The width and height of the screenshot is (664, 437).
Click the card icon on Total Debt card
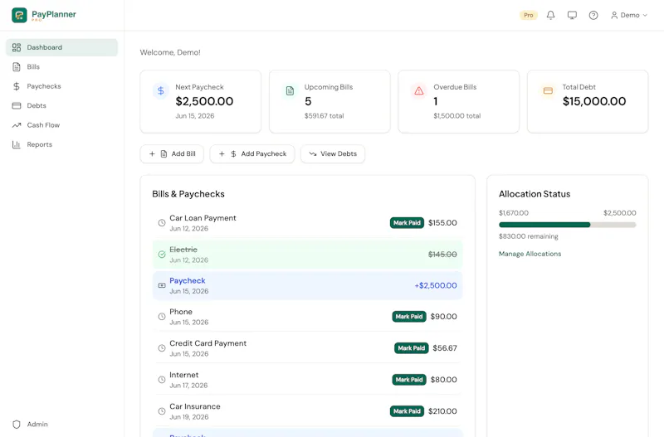tap(548, 90)
